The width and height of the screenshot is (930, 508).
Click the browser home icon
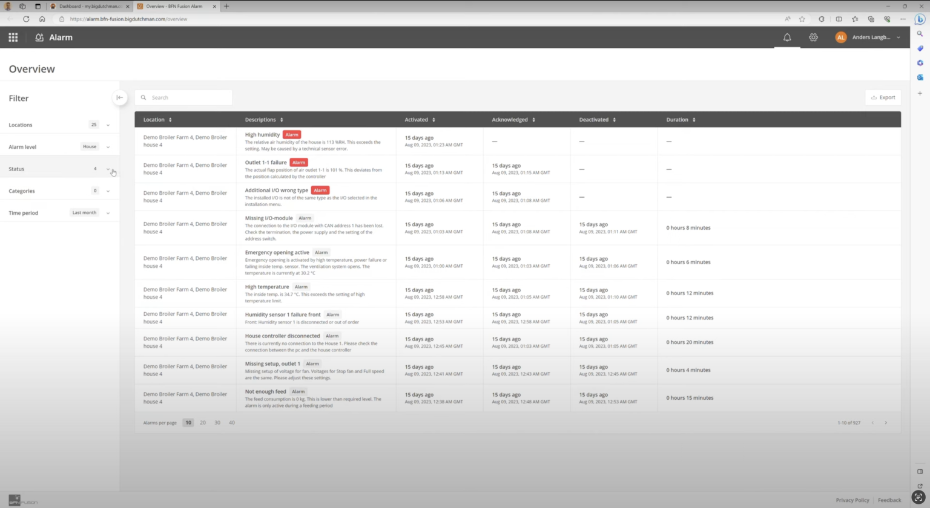pyautogui.click(x=42, y=19)
